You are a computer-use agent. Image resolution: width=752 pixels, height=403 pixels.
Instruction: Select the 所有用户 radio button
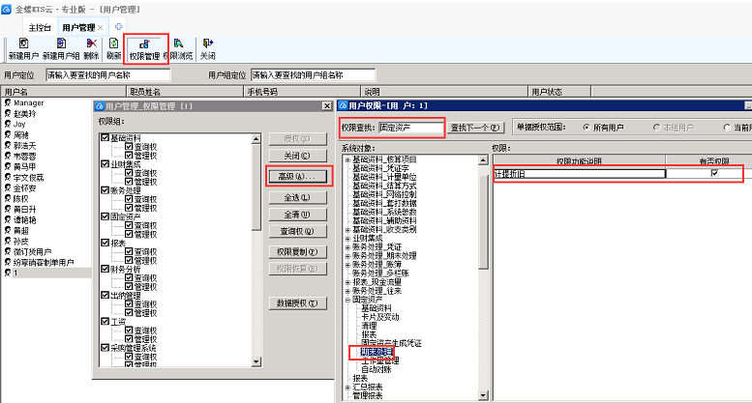click(587, 127)
